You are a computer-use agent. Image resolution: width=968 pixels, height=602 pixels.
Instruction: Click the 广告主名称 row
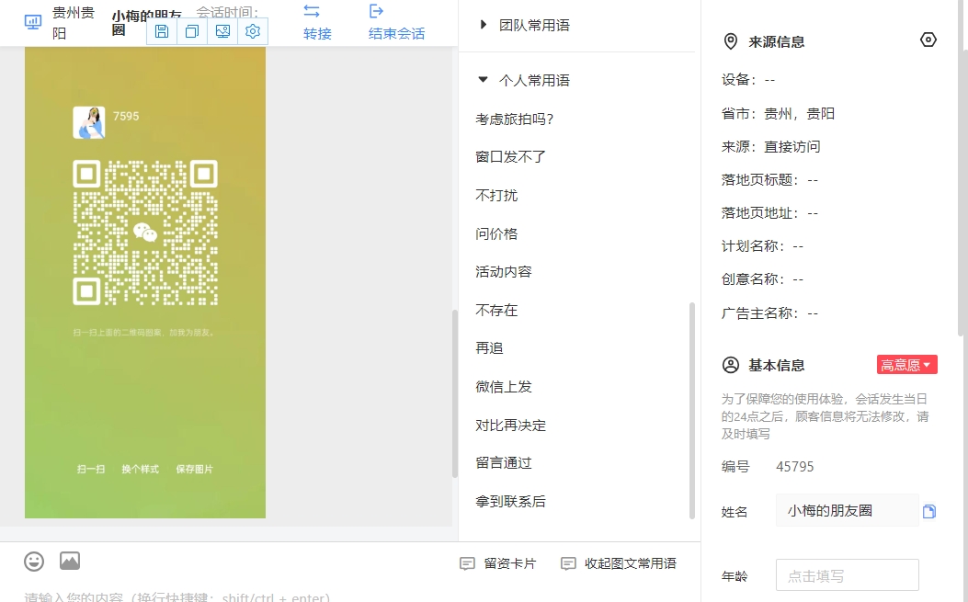click(x=769, y=313)
